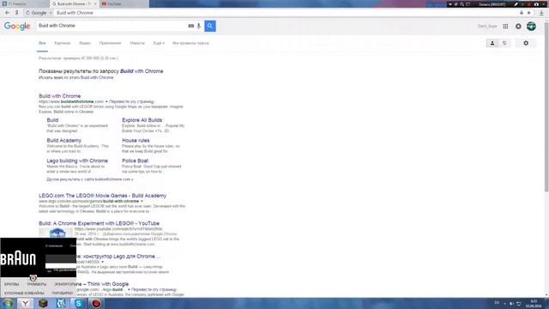Click the YouTube result video thumbnail

pos(56,233)
